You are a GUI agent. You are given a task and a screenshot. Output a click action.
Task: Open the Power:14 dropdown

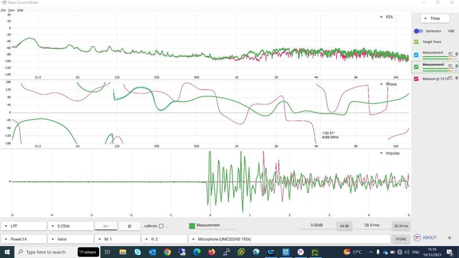tap(24, 239)
